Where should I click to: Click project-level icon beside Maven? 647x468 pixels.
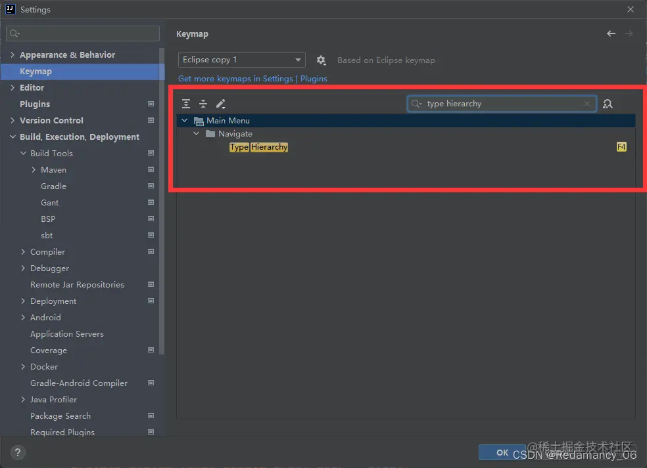pos(151,170)
